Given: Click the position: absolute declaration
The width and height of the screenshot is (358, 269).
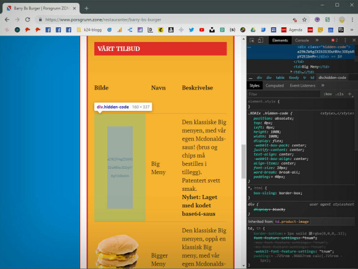Looking at the screenshot, I should click(273, 119).
